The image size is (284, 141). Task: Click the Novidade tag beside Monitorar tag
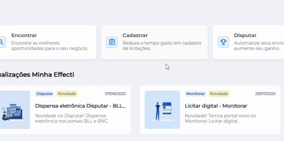219,94
